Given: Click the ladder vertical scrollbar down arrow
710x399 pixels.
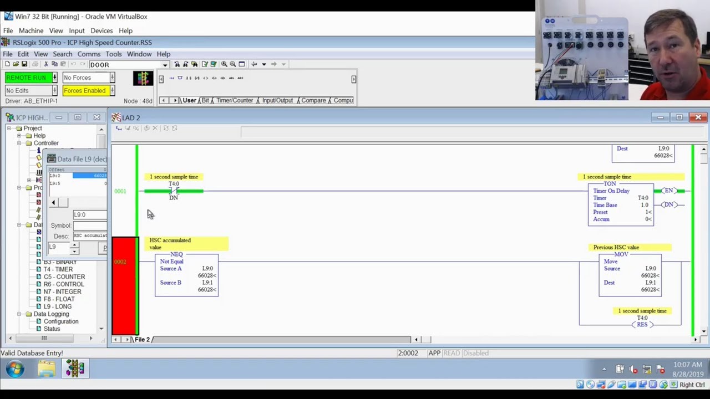Looking at the screenshot, I should pyautogui.click(x=704, y=331).
